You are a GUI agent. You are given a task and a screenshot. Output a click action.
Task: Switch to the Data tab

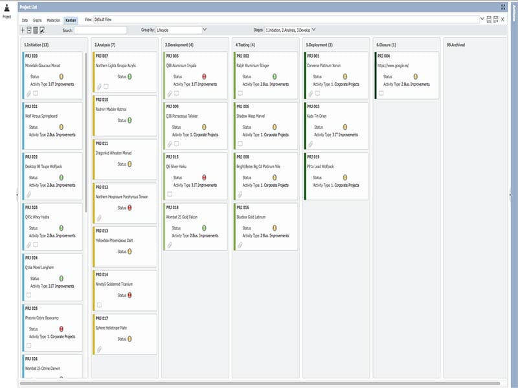pyautogui.click(x=25, y=20)
